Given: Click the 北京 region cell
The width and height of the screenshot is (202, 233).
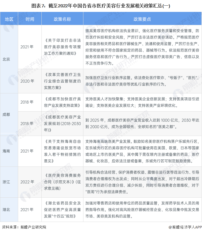Looking at the screenshot, I should pos(6,59).
